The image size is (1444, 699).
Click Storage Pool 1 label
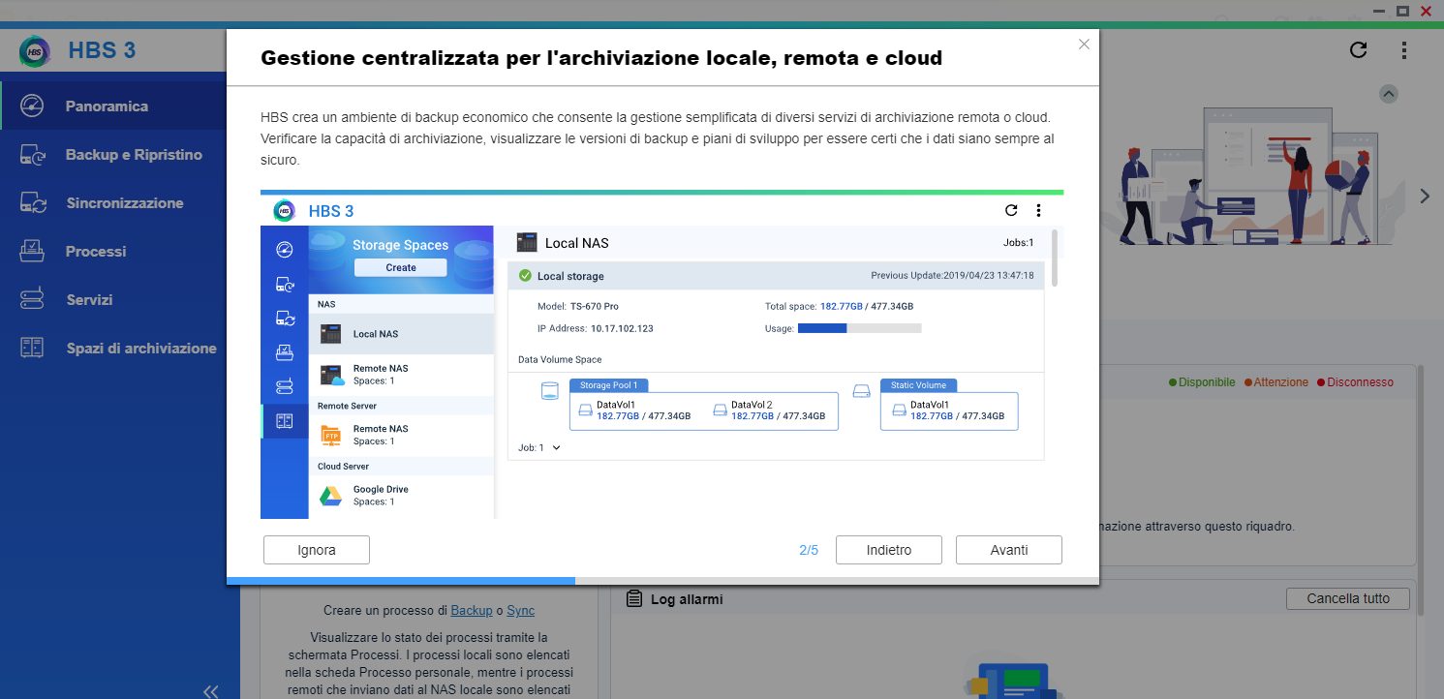[608, 385]
